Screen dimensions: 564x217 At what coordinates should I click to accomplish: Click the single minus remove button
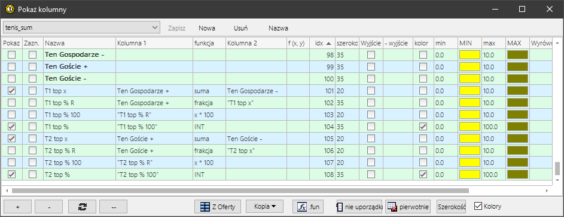49,207
